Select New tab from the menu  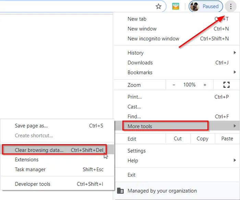click(x=177, y=19)
